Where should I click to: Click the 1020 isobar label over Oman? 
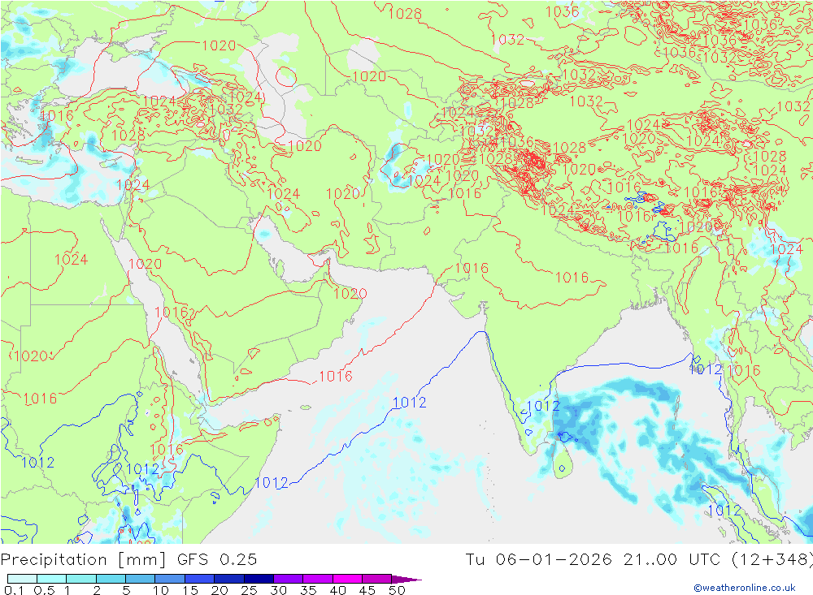(x=350, y=294)
